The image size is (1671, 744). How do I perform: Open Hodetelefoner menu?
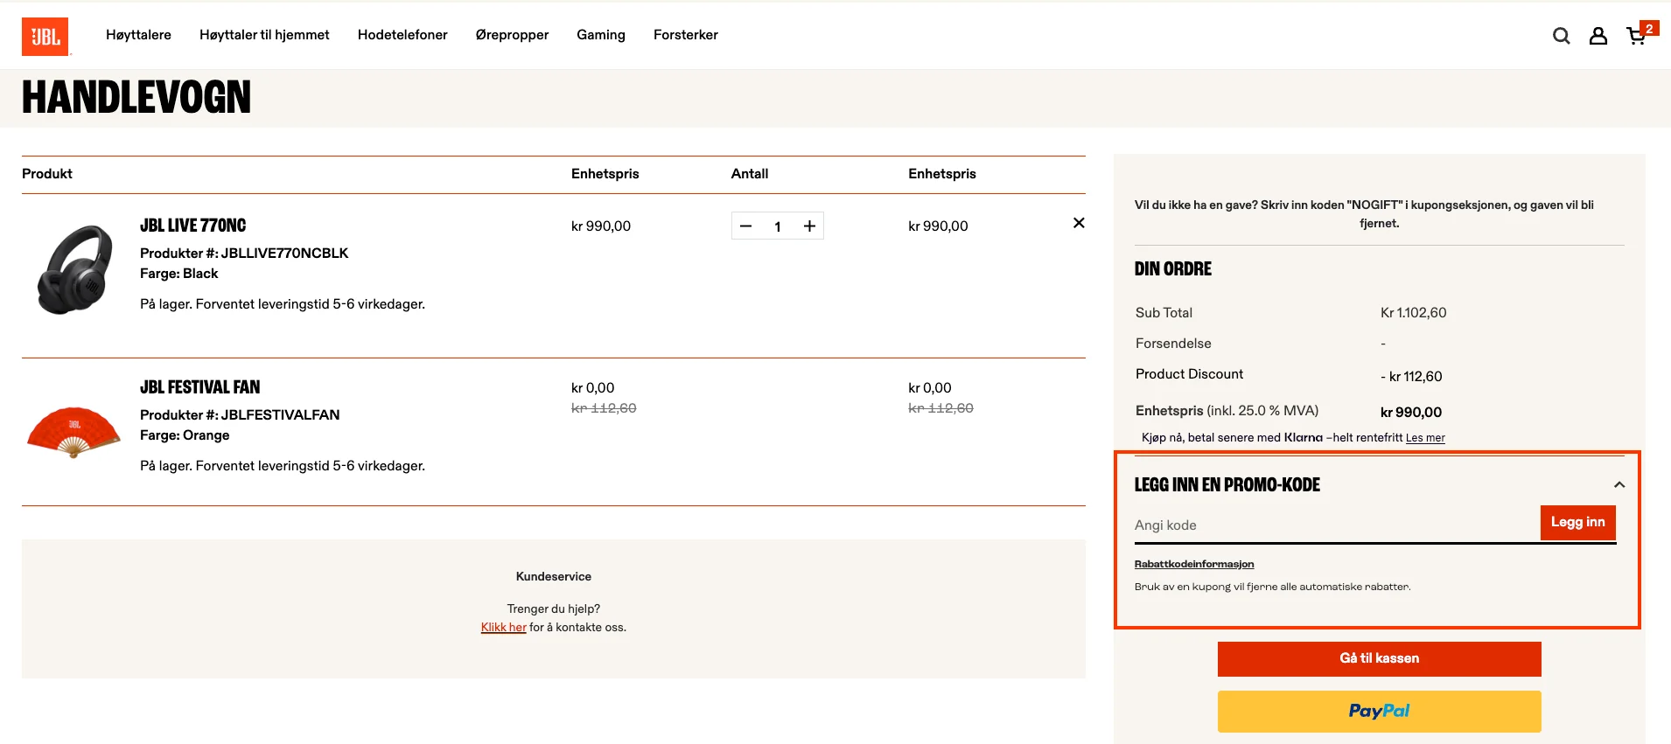point(402,35)
